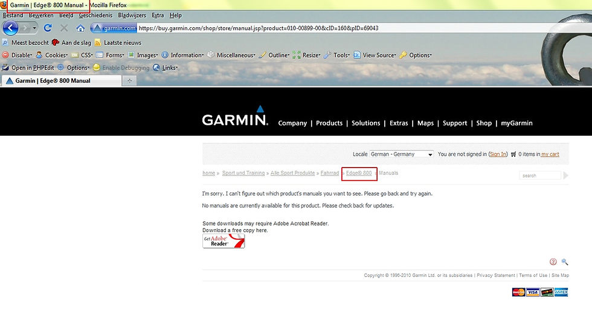Open the Links dropdown
This screenshot has height=310, width=592.
point(166,68)
